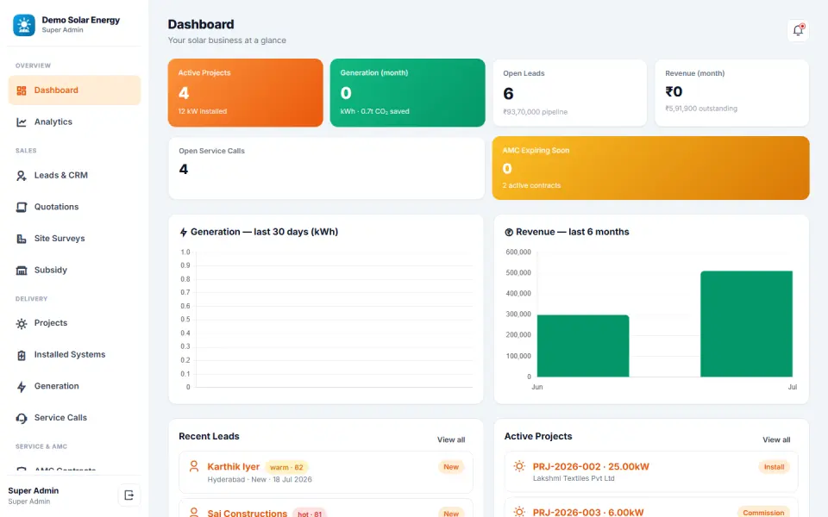Click the 'hot · 81' lead score badge
The width and height of the screenshot is (828, 517).
coord(310,514)
